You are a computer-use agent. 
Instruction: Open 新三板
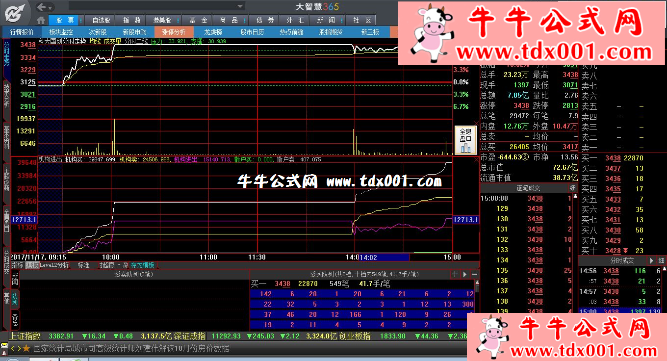click(x=370, y=32)
